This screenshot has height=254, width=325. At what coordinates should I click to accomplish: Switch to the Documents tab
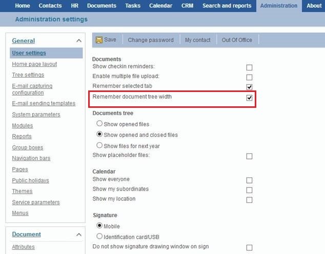(x=101, y=6)
